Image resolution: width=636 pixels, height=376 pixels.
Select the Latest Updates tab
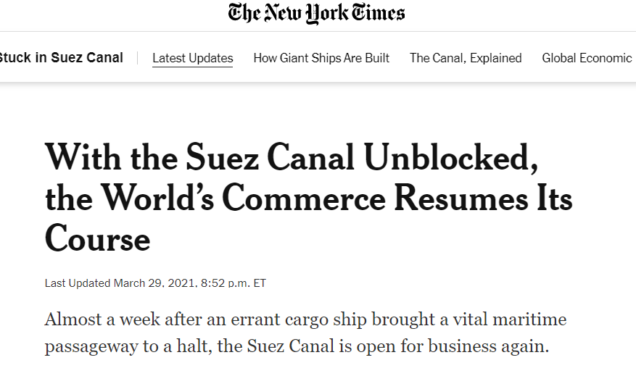tap(193, 58)
